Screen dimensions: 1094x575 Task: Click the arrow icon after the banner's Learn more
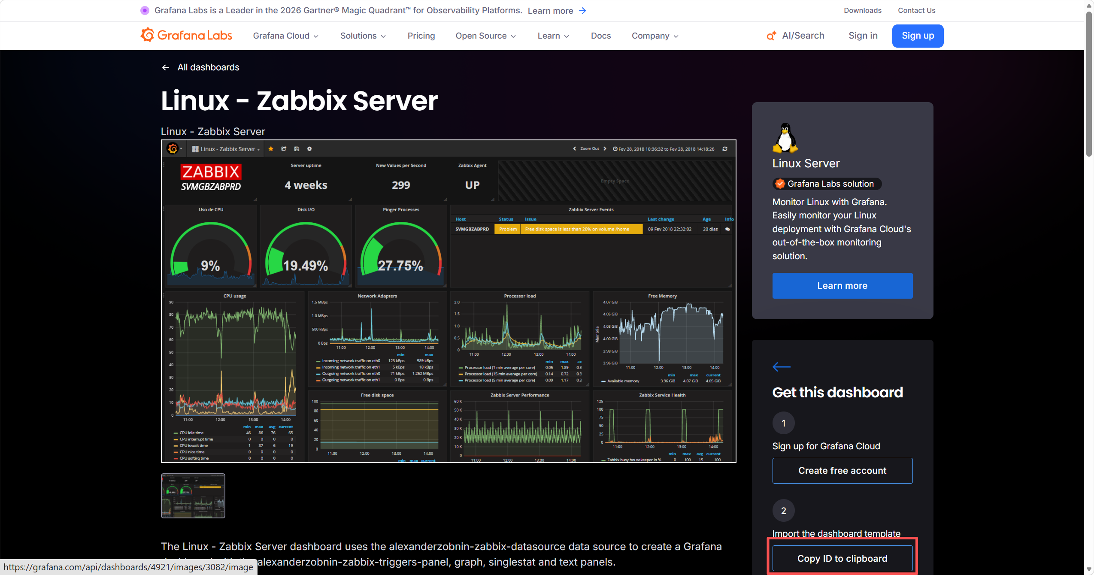pyautogui.click(x=582, y=11)
